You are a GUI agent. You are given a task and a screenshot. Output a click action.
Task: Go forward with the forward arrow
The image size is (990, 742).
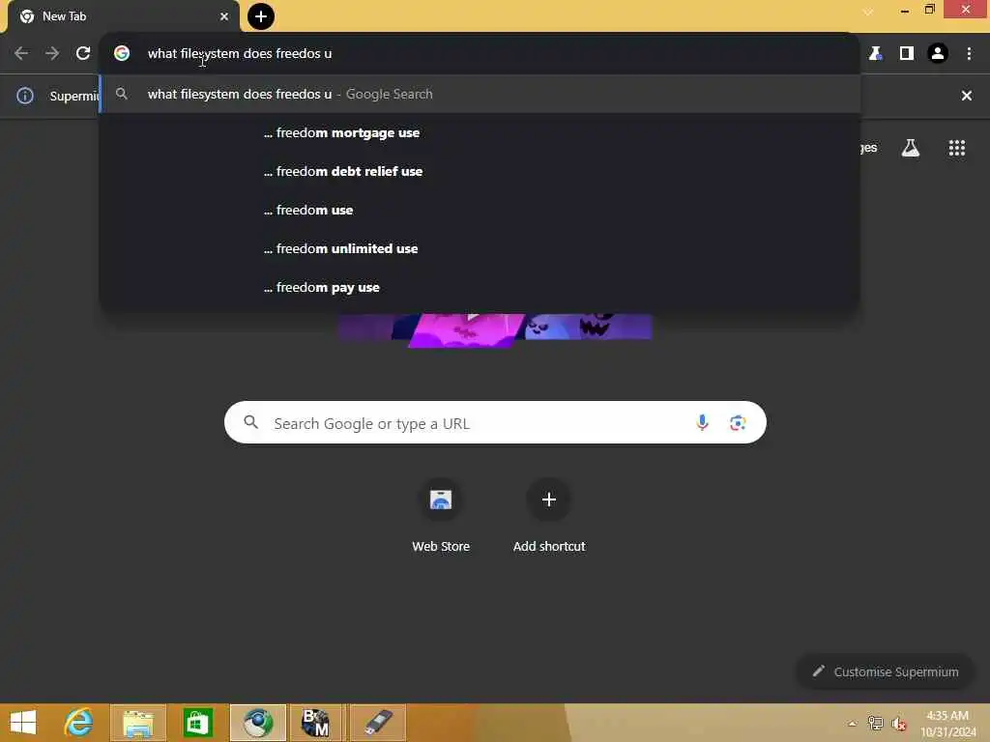[52, 54]
